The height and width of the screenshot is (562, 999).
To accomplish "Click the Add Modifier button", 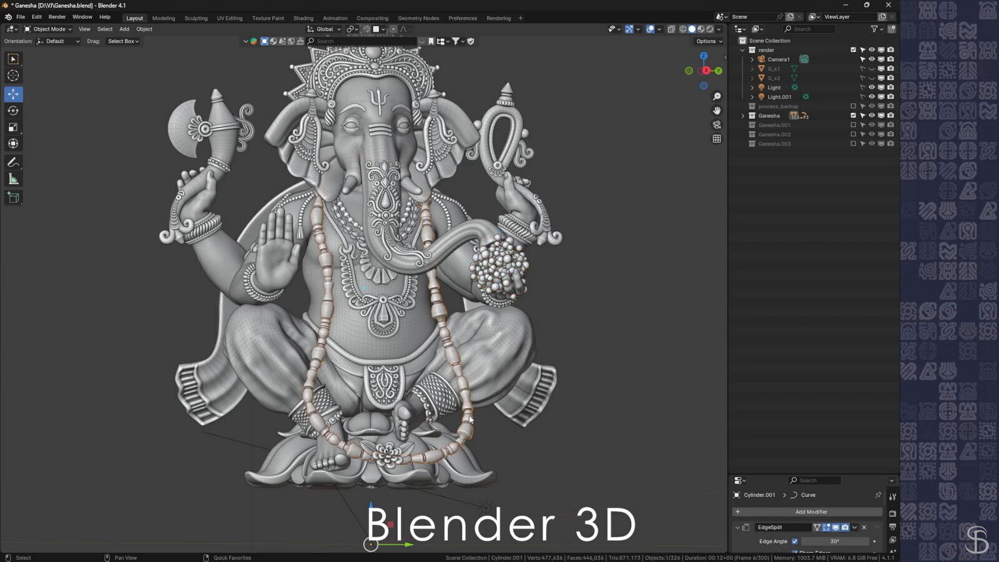I will tap(807, 511).
